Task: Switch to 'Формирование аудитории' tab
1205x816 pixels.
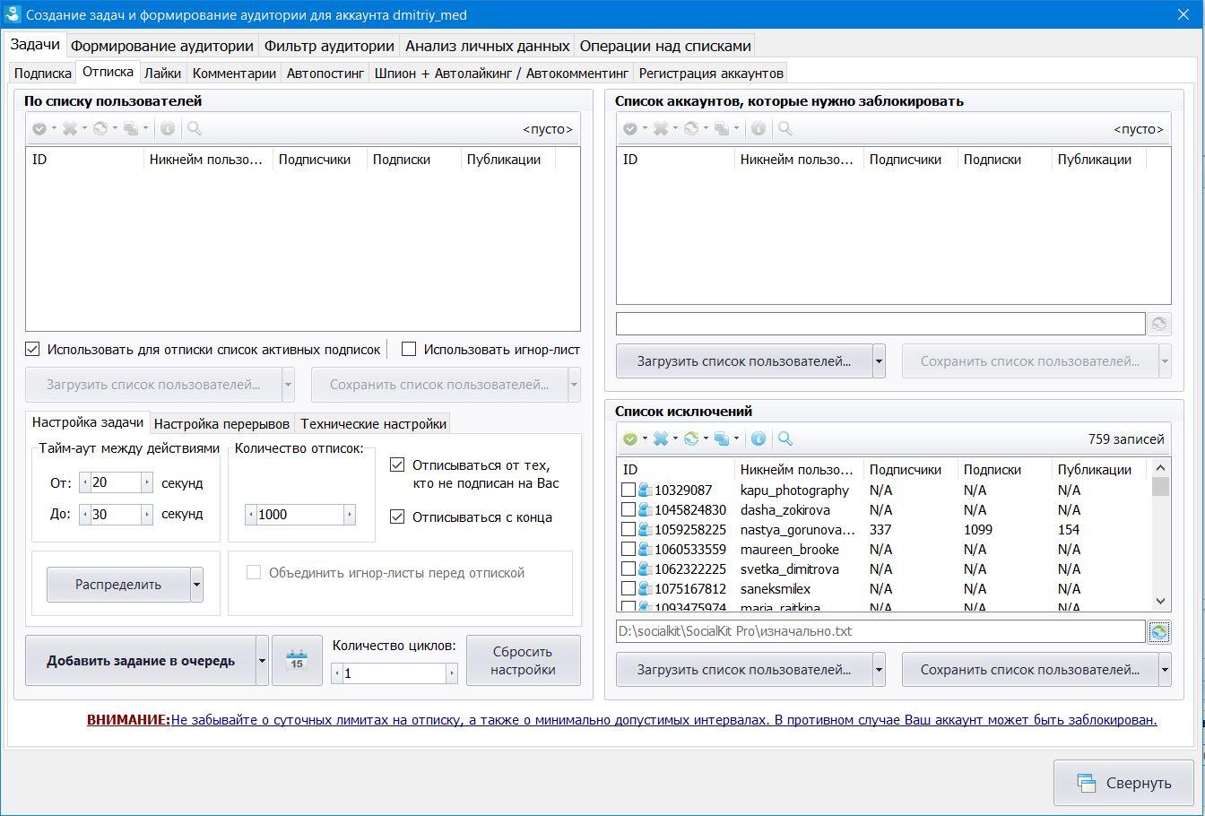Action: click(x=162, y=46)
